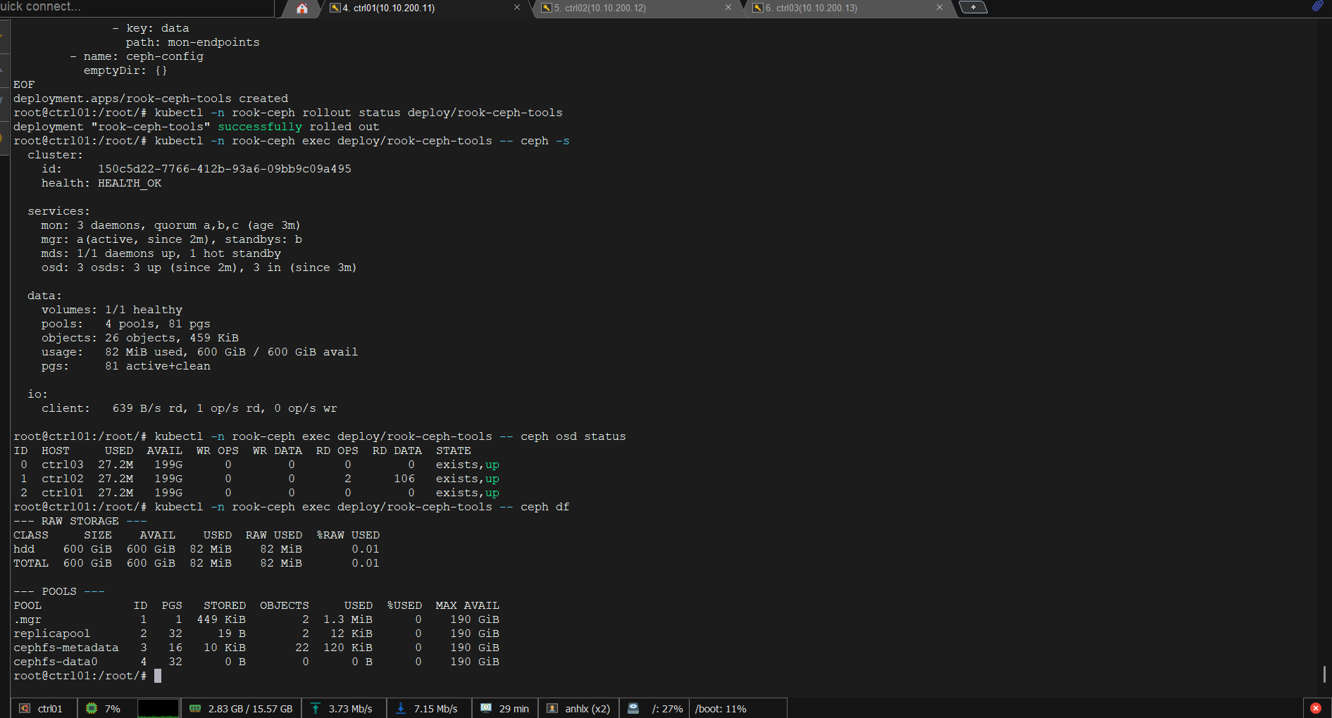Click the disk usage drive icon
The image size is (1332, 718).
633,709
